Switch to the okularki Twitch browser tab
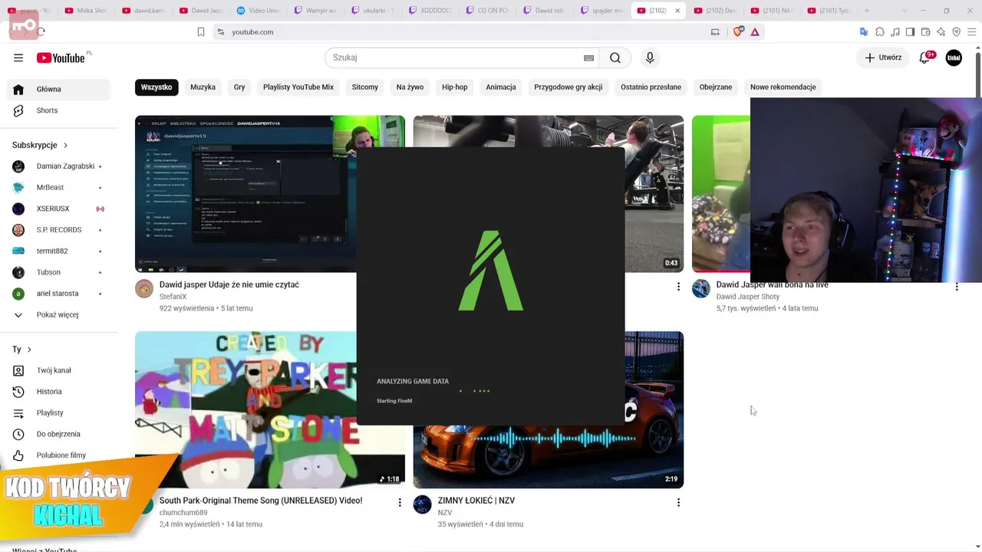982x552 pixels. coord(373,11)
